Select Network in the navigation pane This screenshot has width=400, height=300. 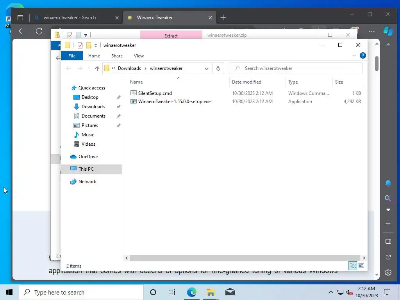pos(87,182)
